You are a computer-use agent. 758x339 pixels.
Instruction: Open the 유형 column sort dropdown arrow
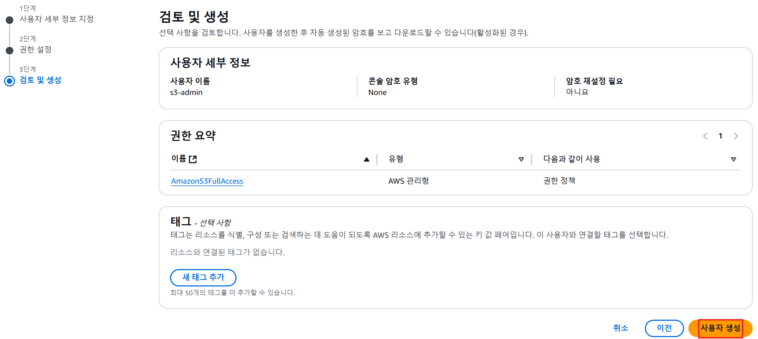pos(521,159)
